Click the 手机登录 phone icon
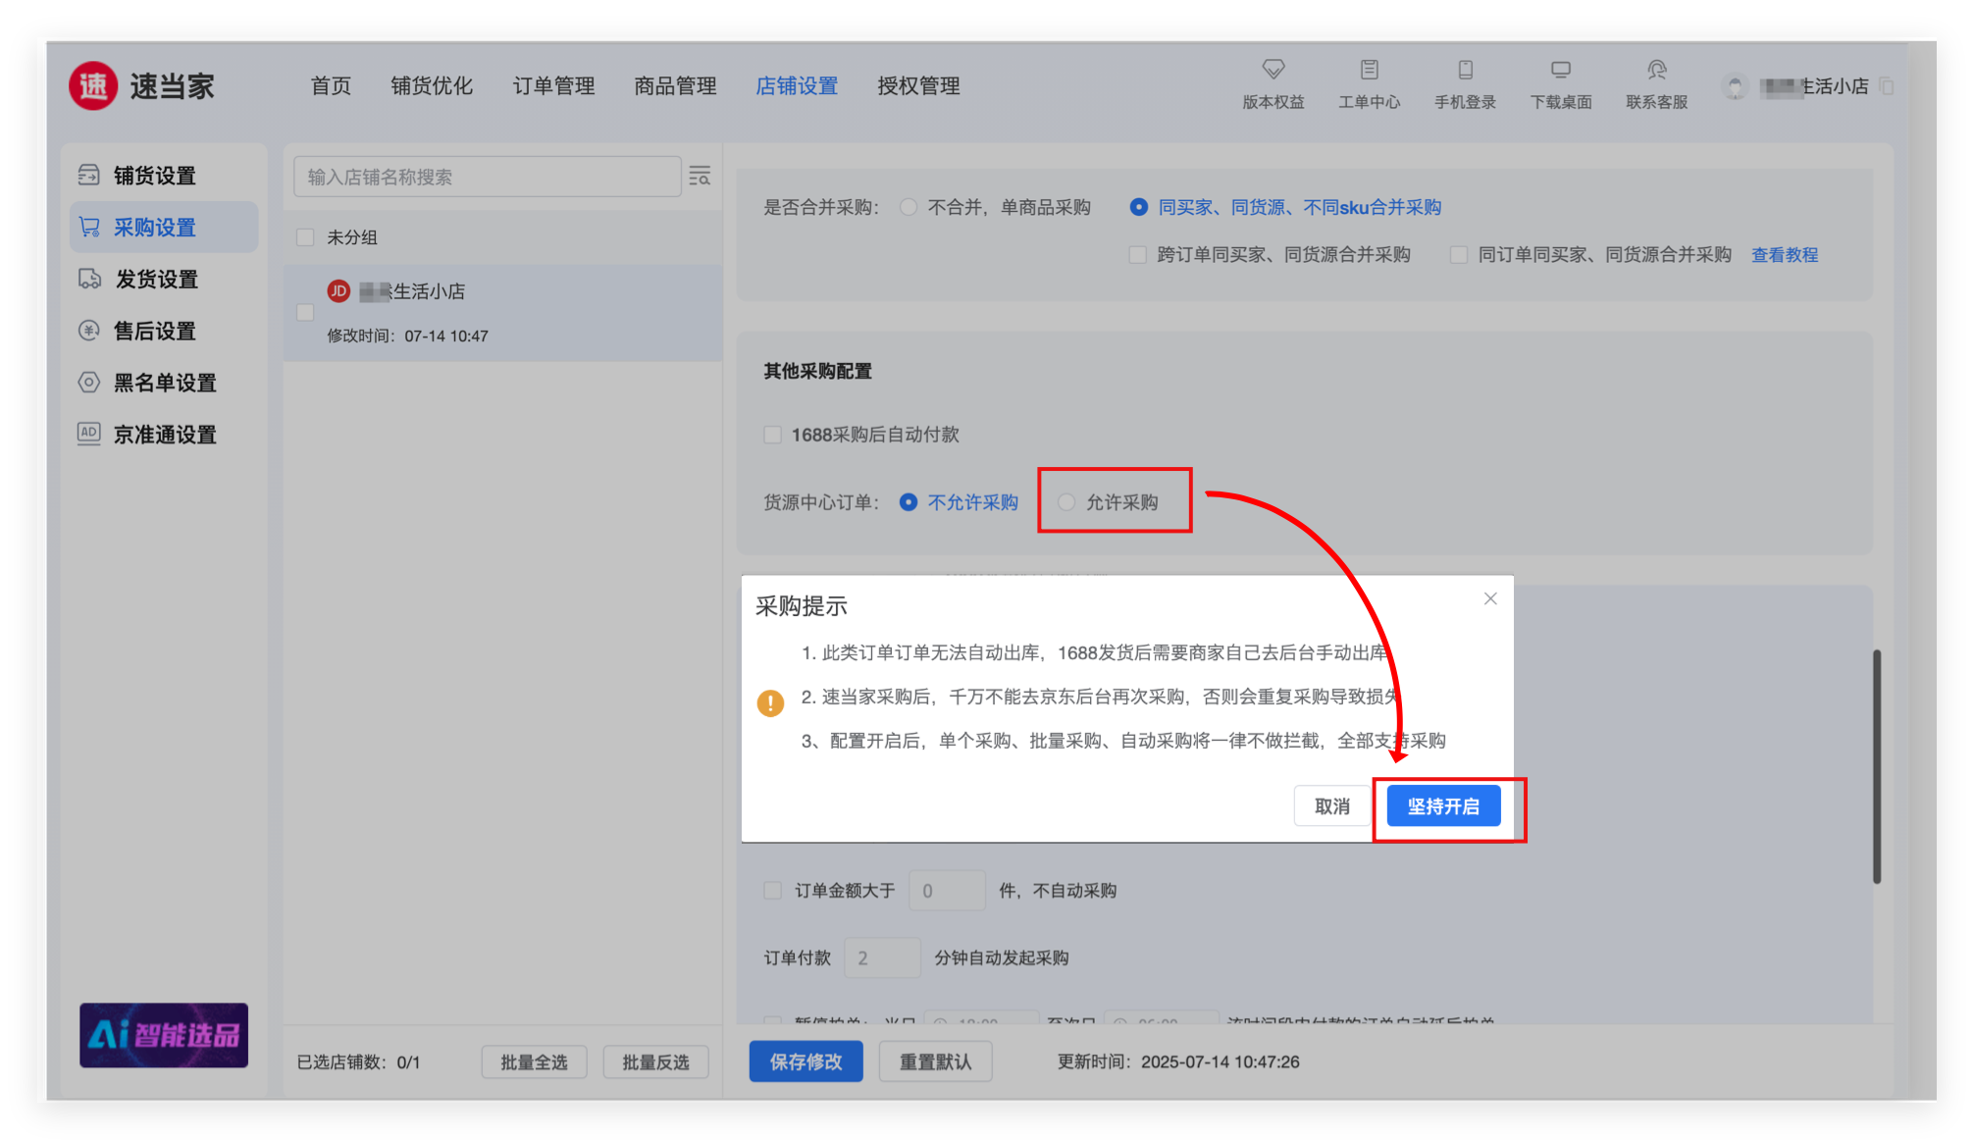The height and width of the screenshot is (1140, 1974). (x=1465, y=70)
